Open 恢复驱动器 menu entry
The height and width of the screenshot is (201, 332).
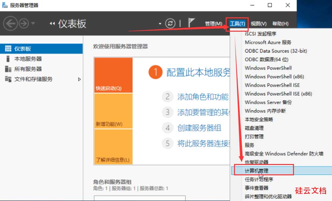256,162
